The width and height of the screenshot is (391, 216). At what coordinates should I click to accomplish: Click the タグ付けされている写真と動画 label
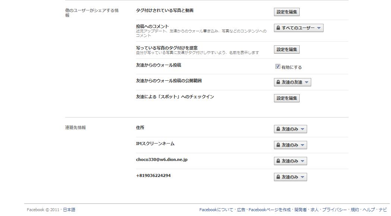pyautogui.click(x=165, y=10)
